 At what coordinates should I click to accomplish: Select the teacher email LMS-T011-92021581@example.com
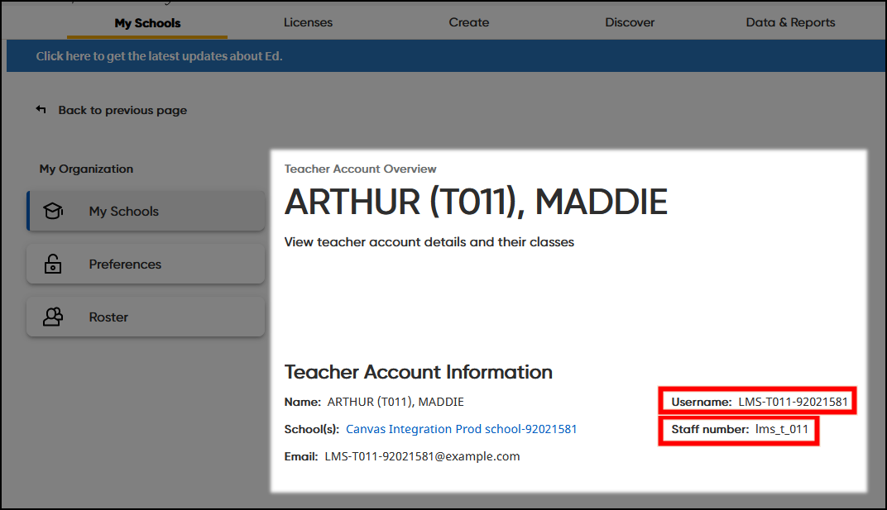422,455
